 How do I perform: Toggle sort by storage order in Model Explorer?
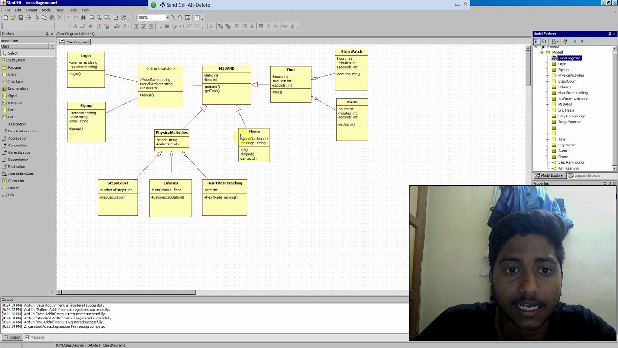pos(536,42)
